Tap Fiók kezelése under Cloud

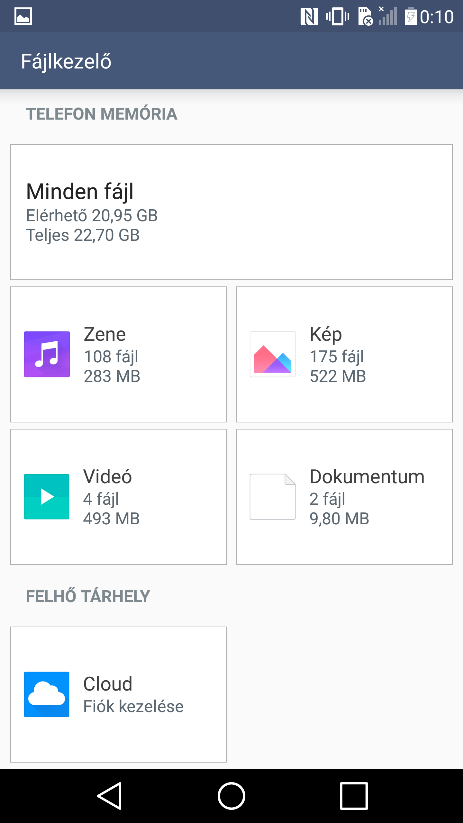tap(133, 707)
